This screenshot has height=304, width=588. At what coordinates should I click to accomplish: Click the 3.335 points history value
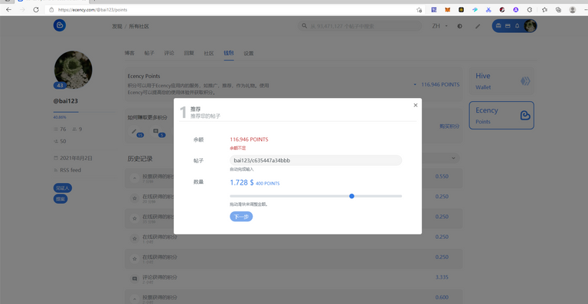click(442, 277)
